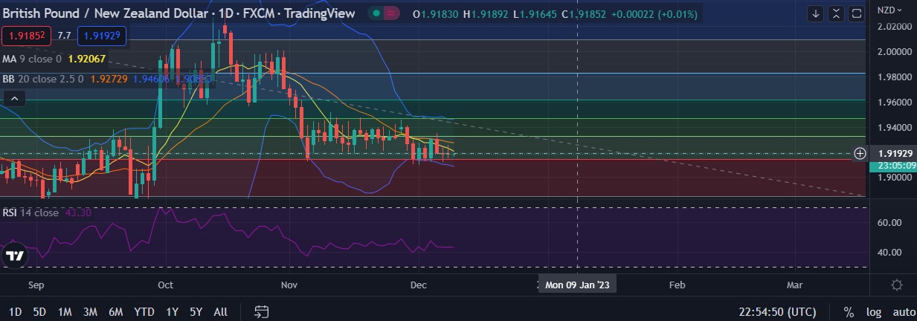Click the Mar label on the time axis

(795, 285)
